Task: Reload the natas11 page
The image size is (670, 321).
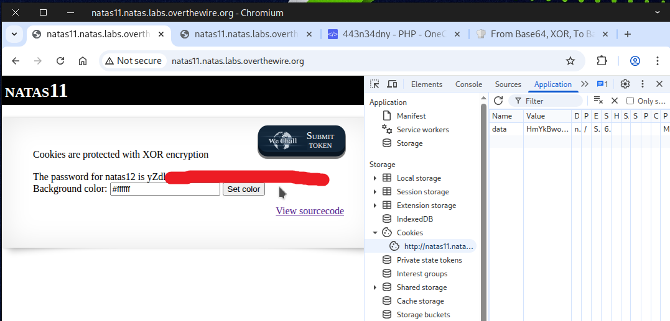Action: [x=60, y=61]
